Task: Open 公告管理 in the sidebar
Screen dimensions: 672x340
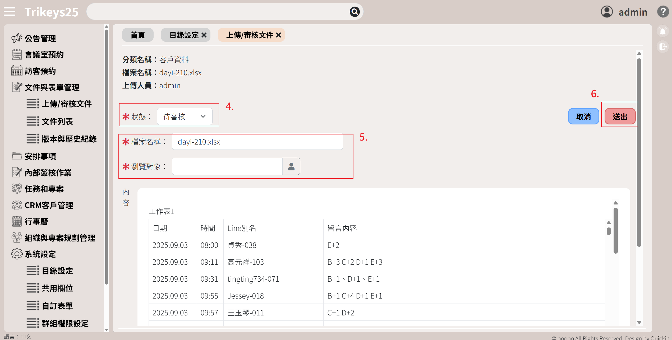Action: (x=40, y=39)
